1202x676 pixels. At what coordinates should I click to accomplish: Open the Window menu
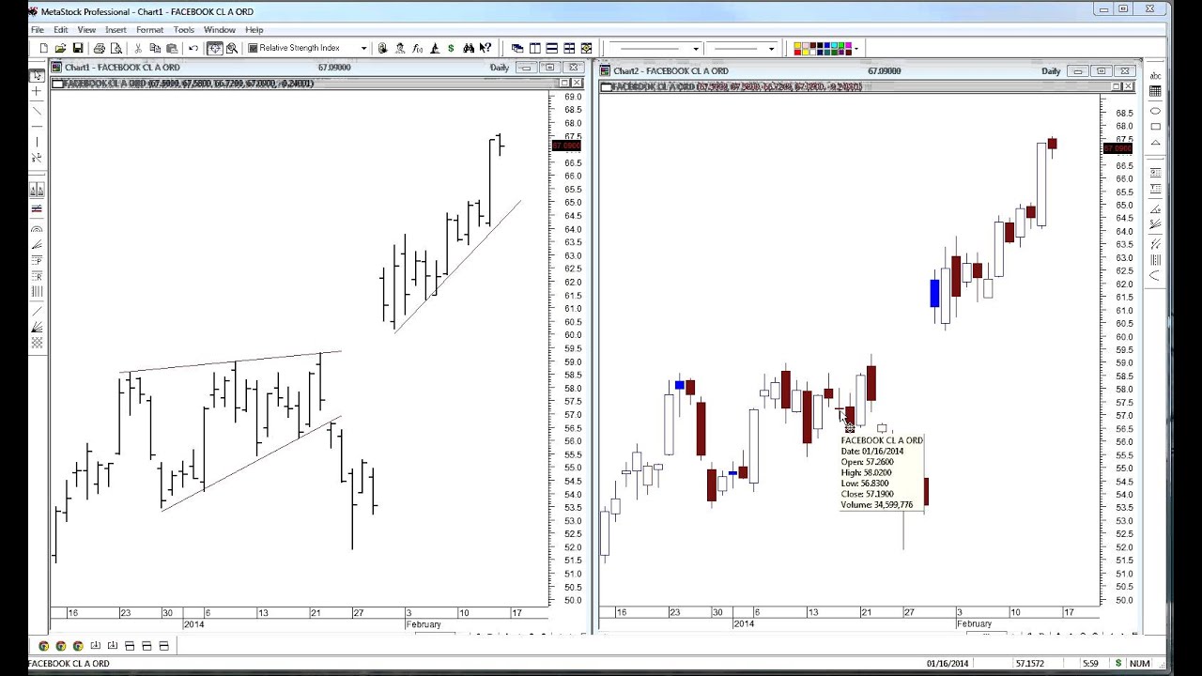(x=220, y=29)
